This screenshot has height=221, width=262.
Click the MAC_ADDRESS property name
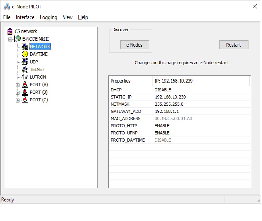(x=125, y=118)
